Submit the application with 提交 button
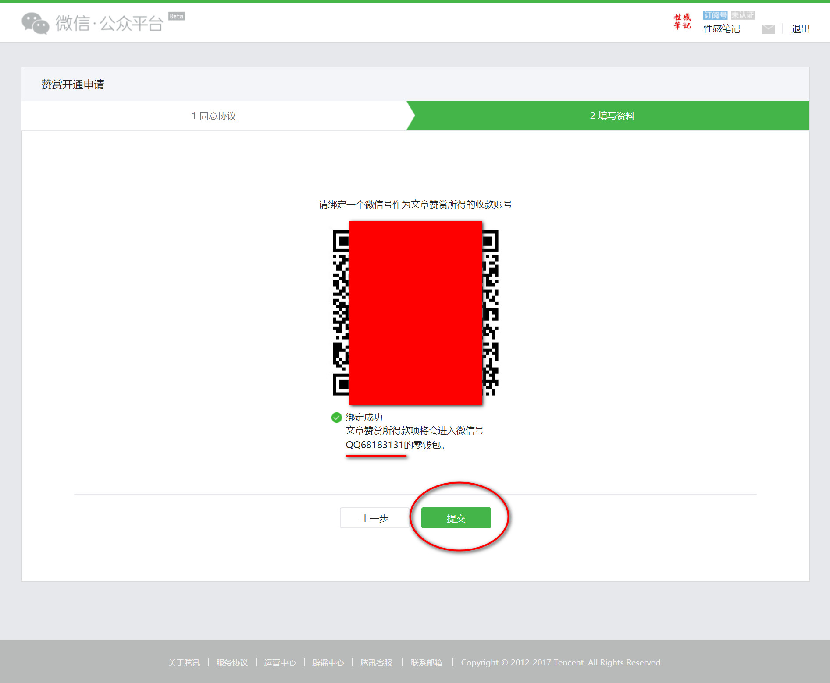Screen dimensions: 830x683 [x=456, y=518]
